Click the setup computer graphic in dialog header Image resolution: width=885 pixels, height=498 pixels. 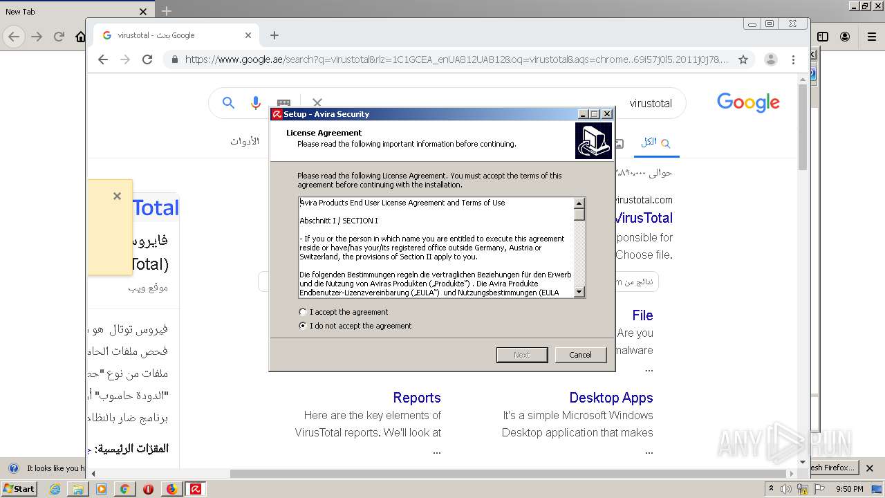593,141
